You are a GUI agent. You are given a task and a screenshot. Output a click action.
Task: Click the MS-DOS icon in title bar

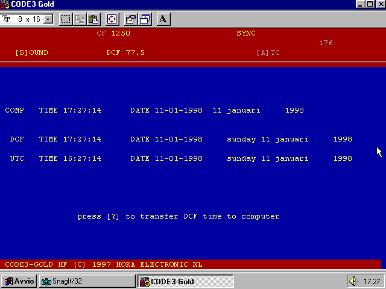[x=5, y=4]
